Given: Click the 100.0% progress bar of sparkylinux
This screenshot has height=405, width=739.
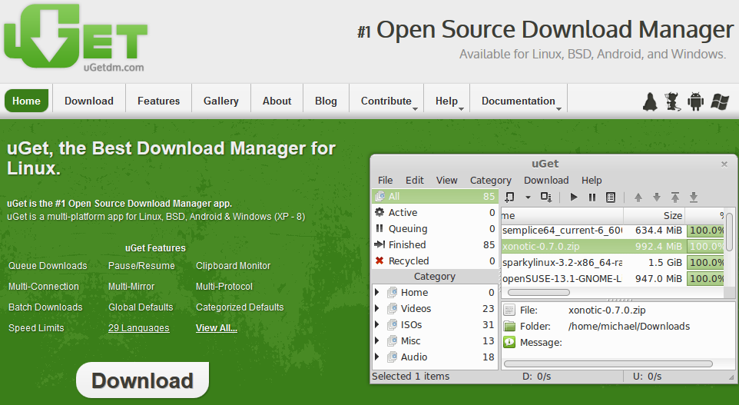Looking at the screenshot, I should [x=705, y=263].
